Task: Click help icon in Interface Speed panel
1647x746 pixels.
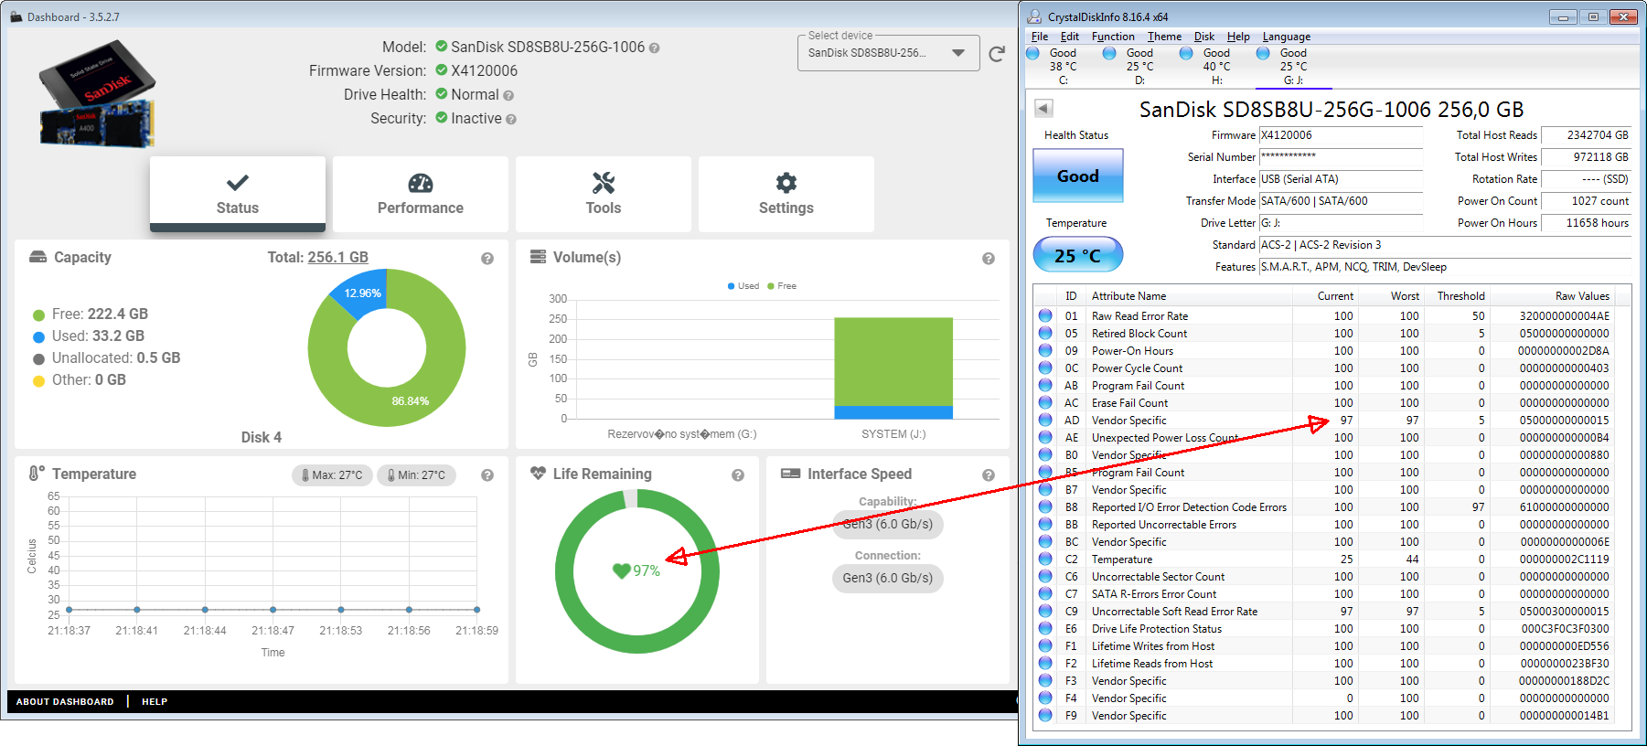Action: (x=989, y=475)
